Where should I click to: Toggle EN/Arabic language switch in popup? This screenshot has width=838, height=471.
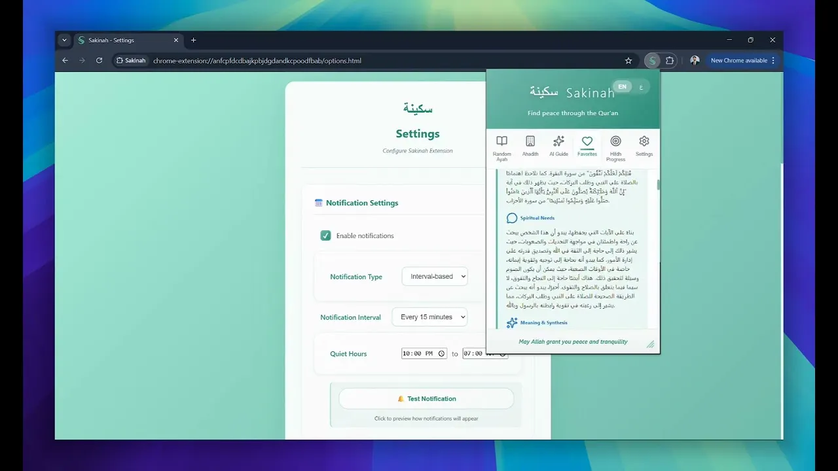click(631, 86)
